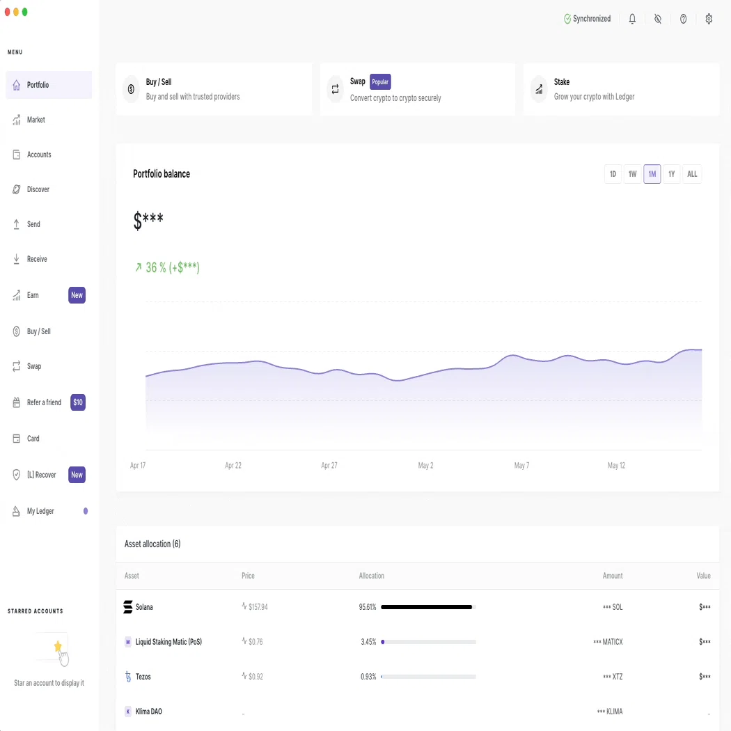Click the Allocation column header

pos(372,576)
